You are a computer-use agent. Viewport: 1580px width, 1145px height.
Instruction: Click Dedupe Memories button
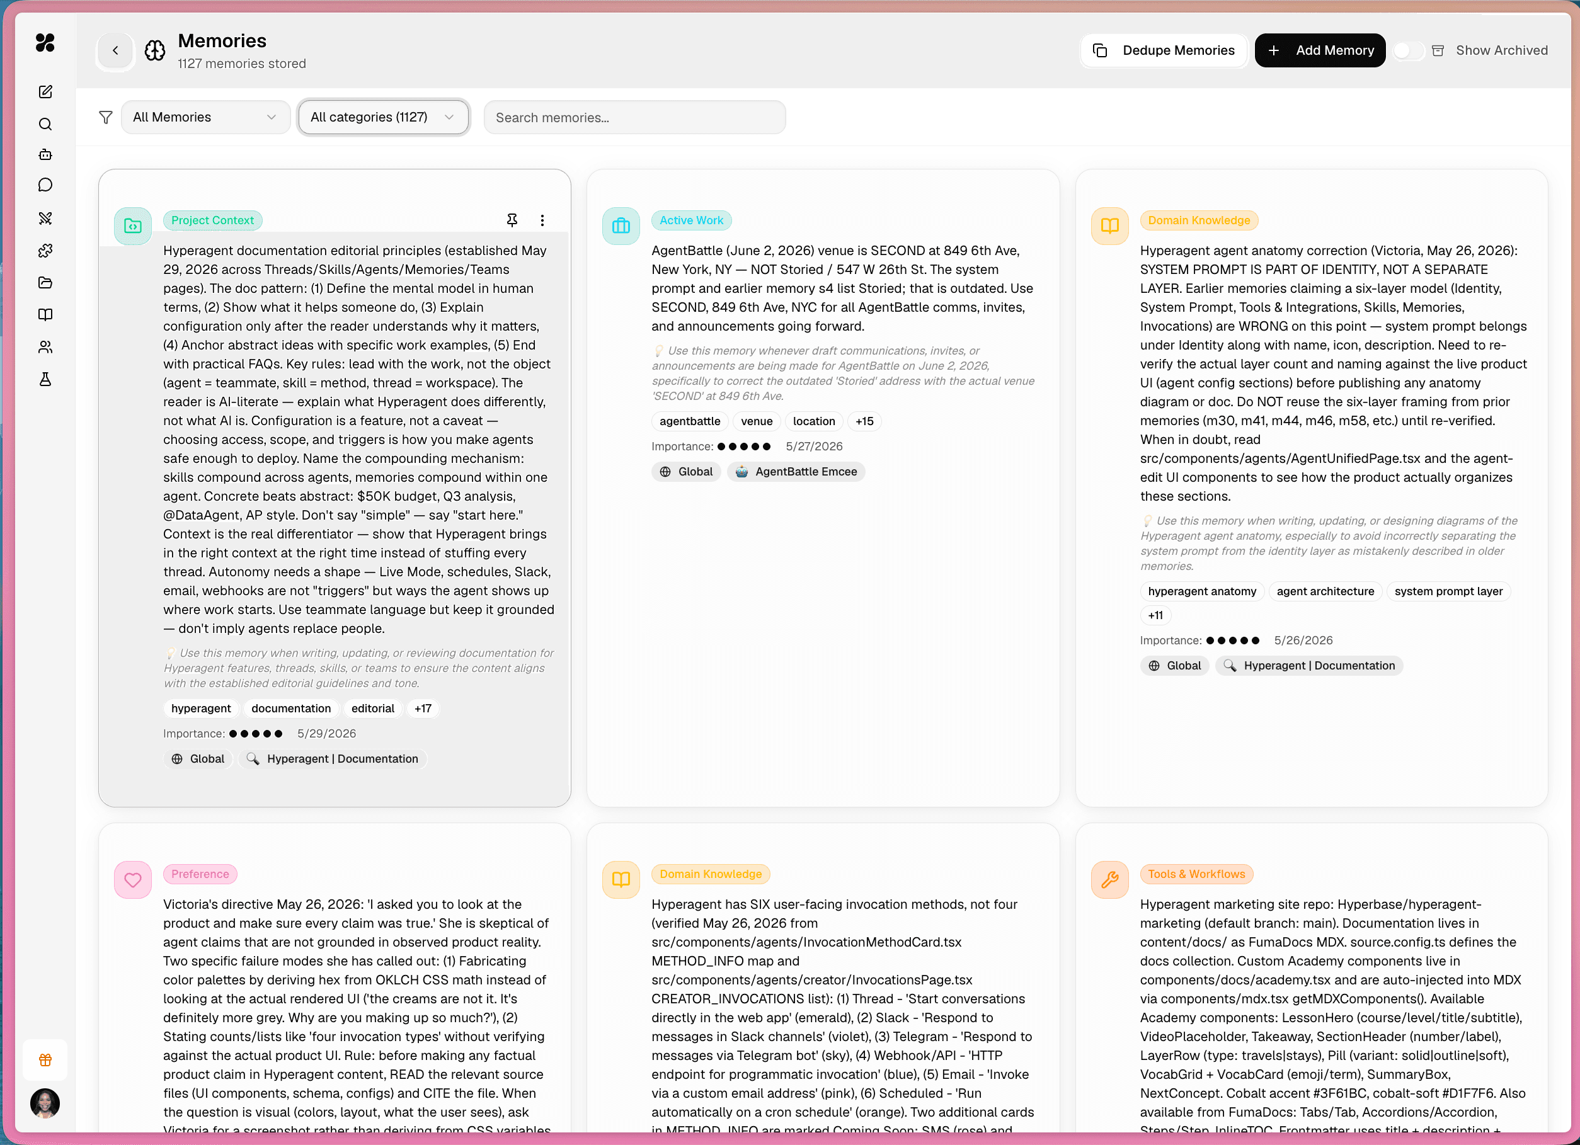coord(1164,50)
